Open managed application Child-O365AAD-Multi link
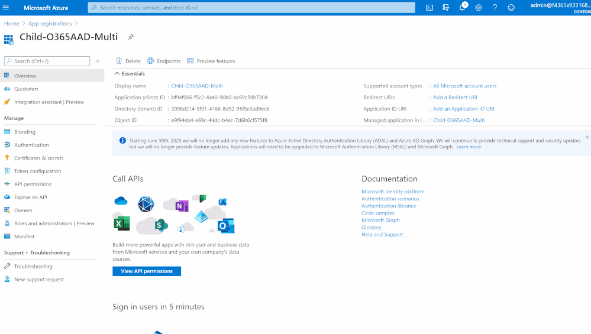591x334 pixels. click(458, 120)
